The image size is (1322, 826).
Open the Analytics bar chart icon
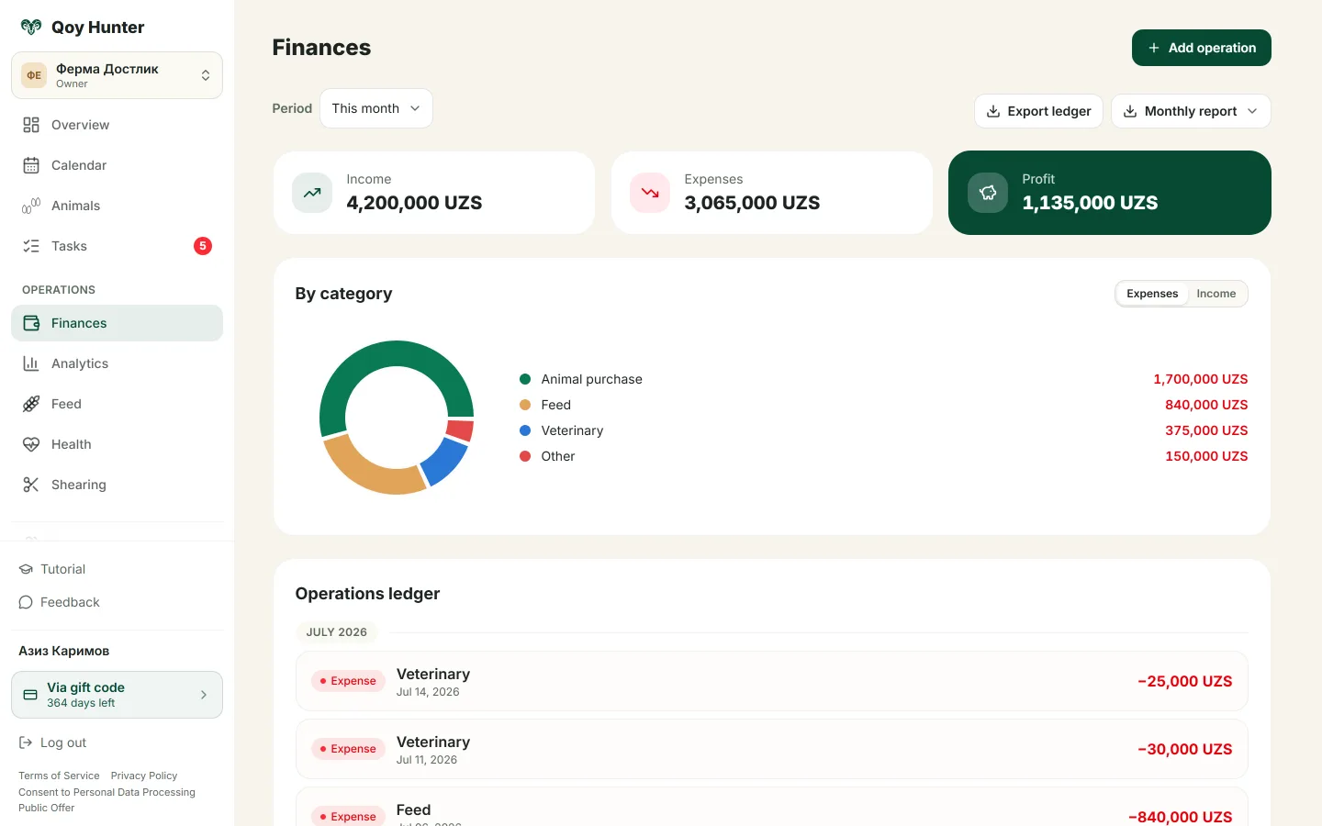click(31, 363)
